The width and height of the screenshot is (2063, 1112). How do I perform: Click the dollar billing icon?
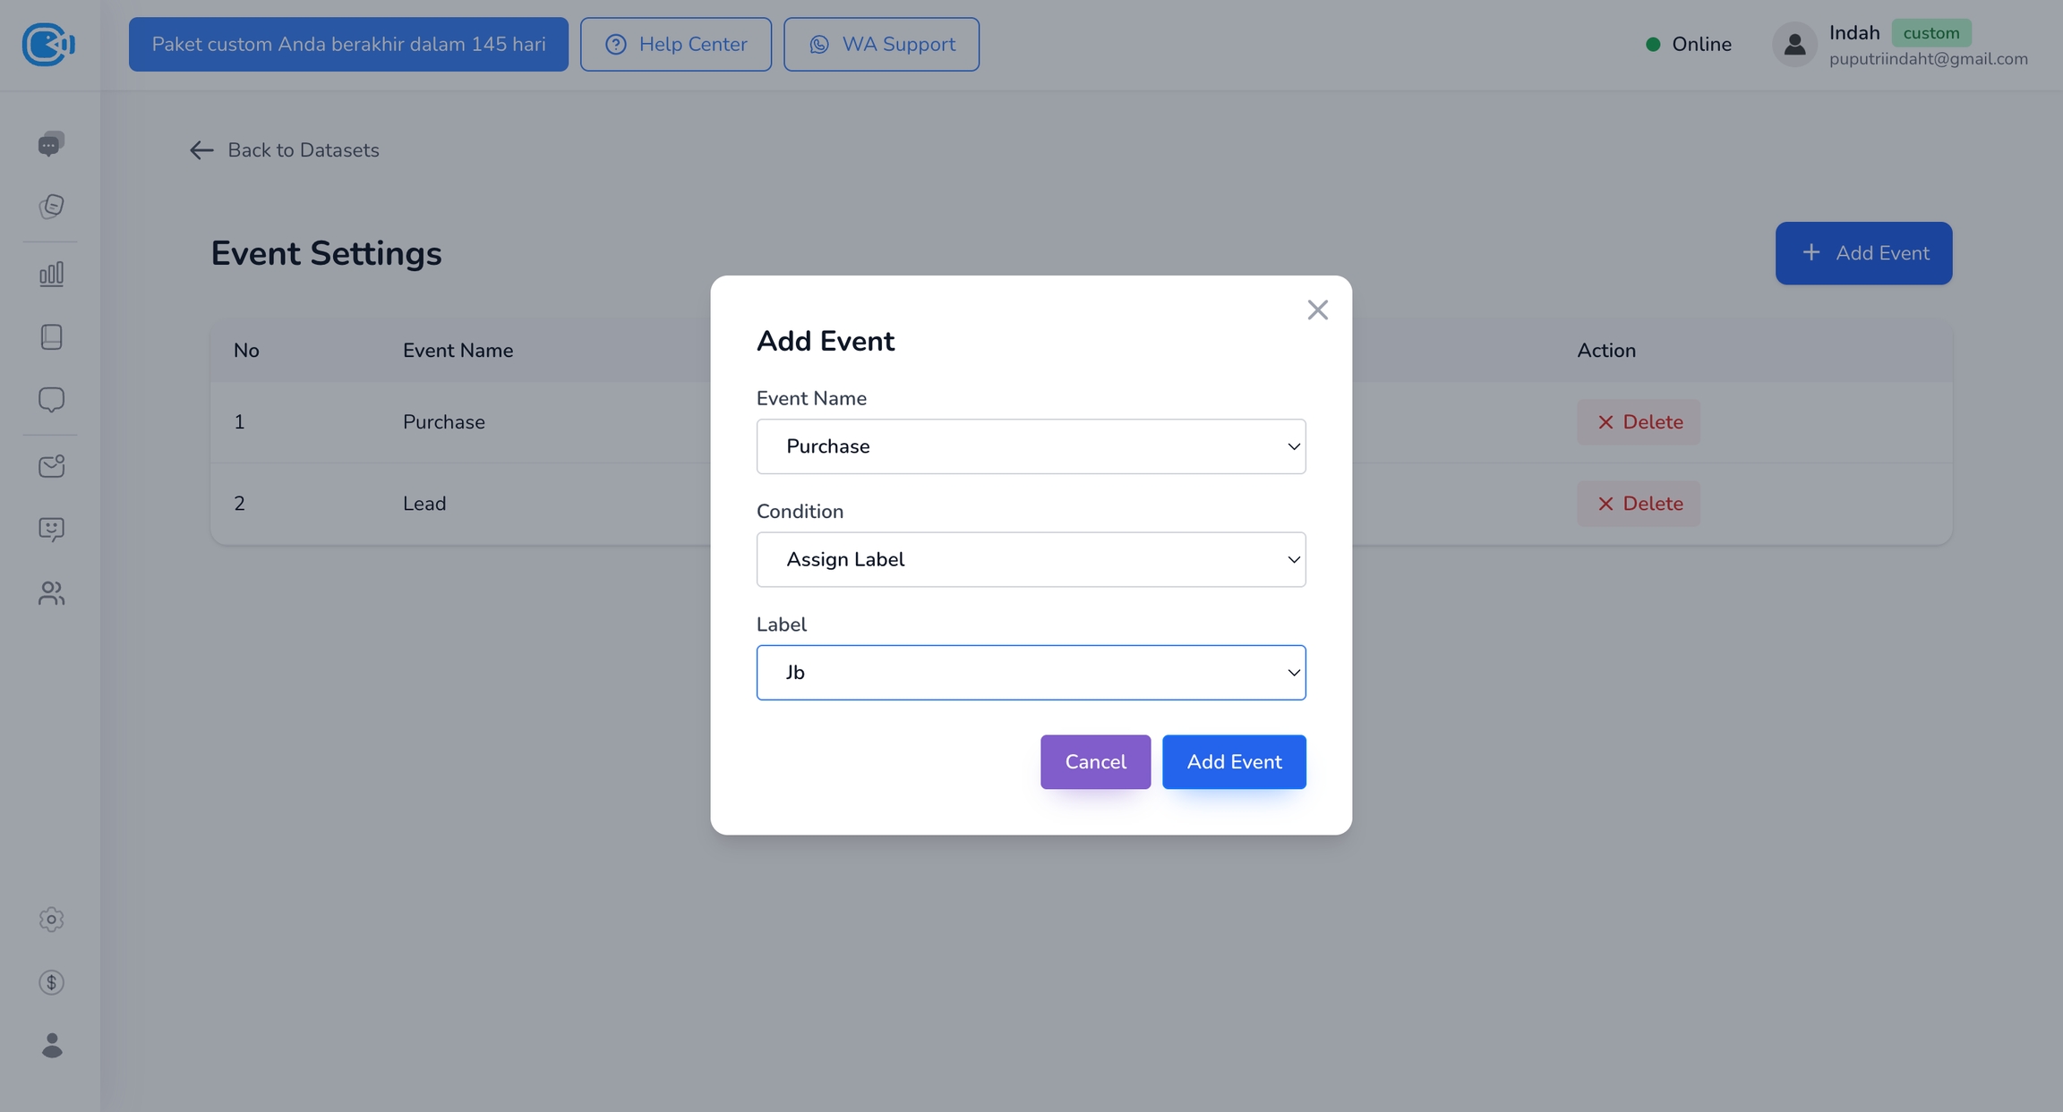click(51, 982)
